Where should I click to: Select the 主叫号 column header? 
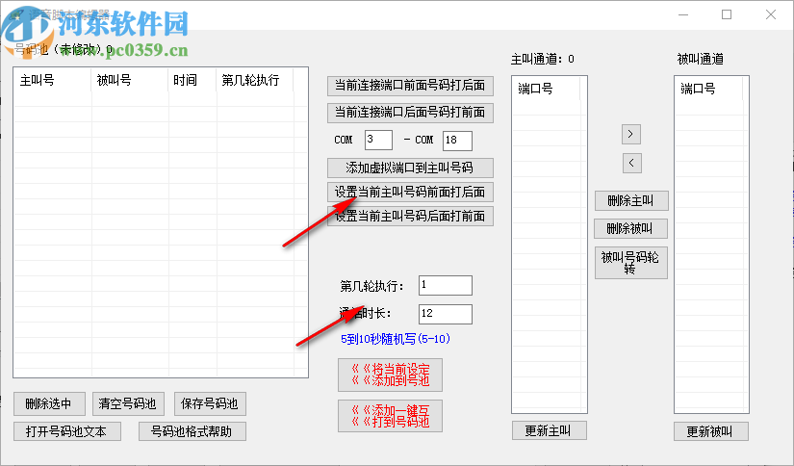pos(53,80)
